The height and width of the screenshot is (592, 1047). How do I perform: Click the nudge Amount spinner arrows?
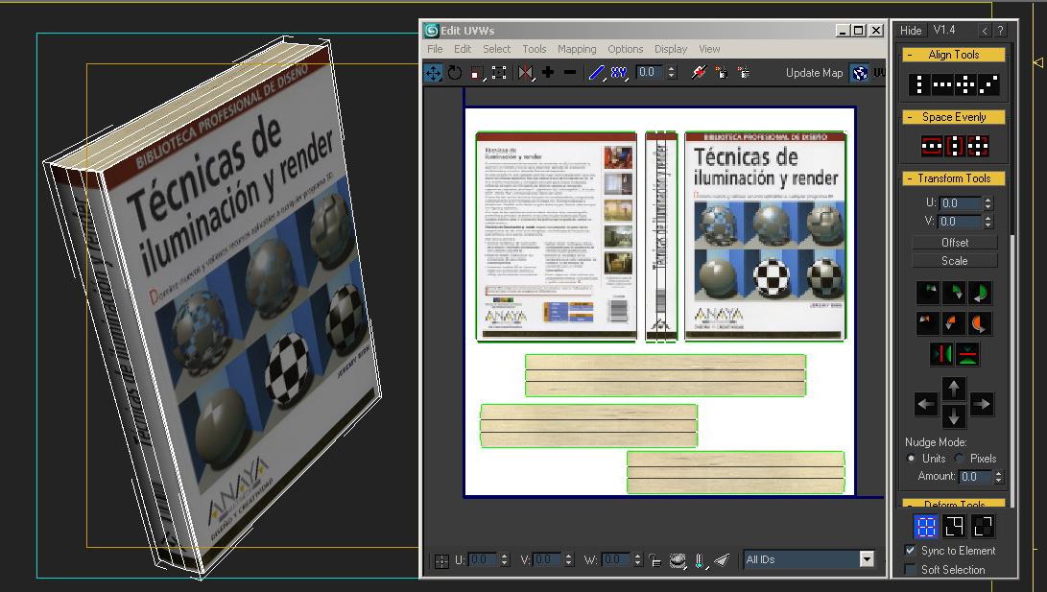(x=998, y=477)
